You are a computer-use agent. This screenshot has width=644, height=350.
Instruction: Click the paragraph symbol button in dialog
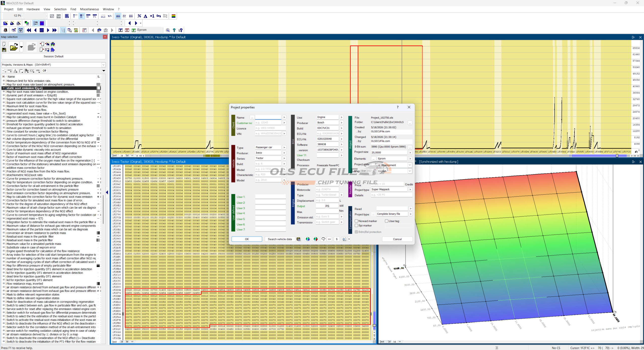[337, 239]
